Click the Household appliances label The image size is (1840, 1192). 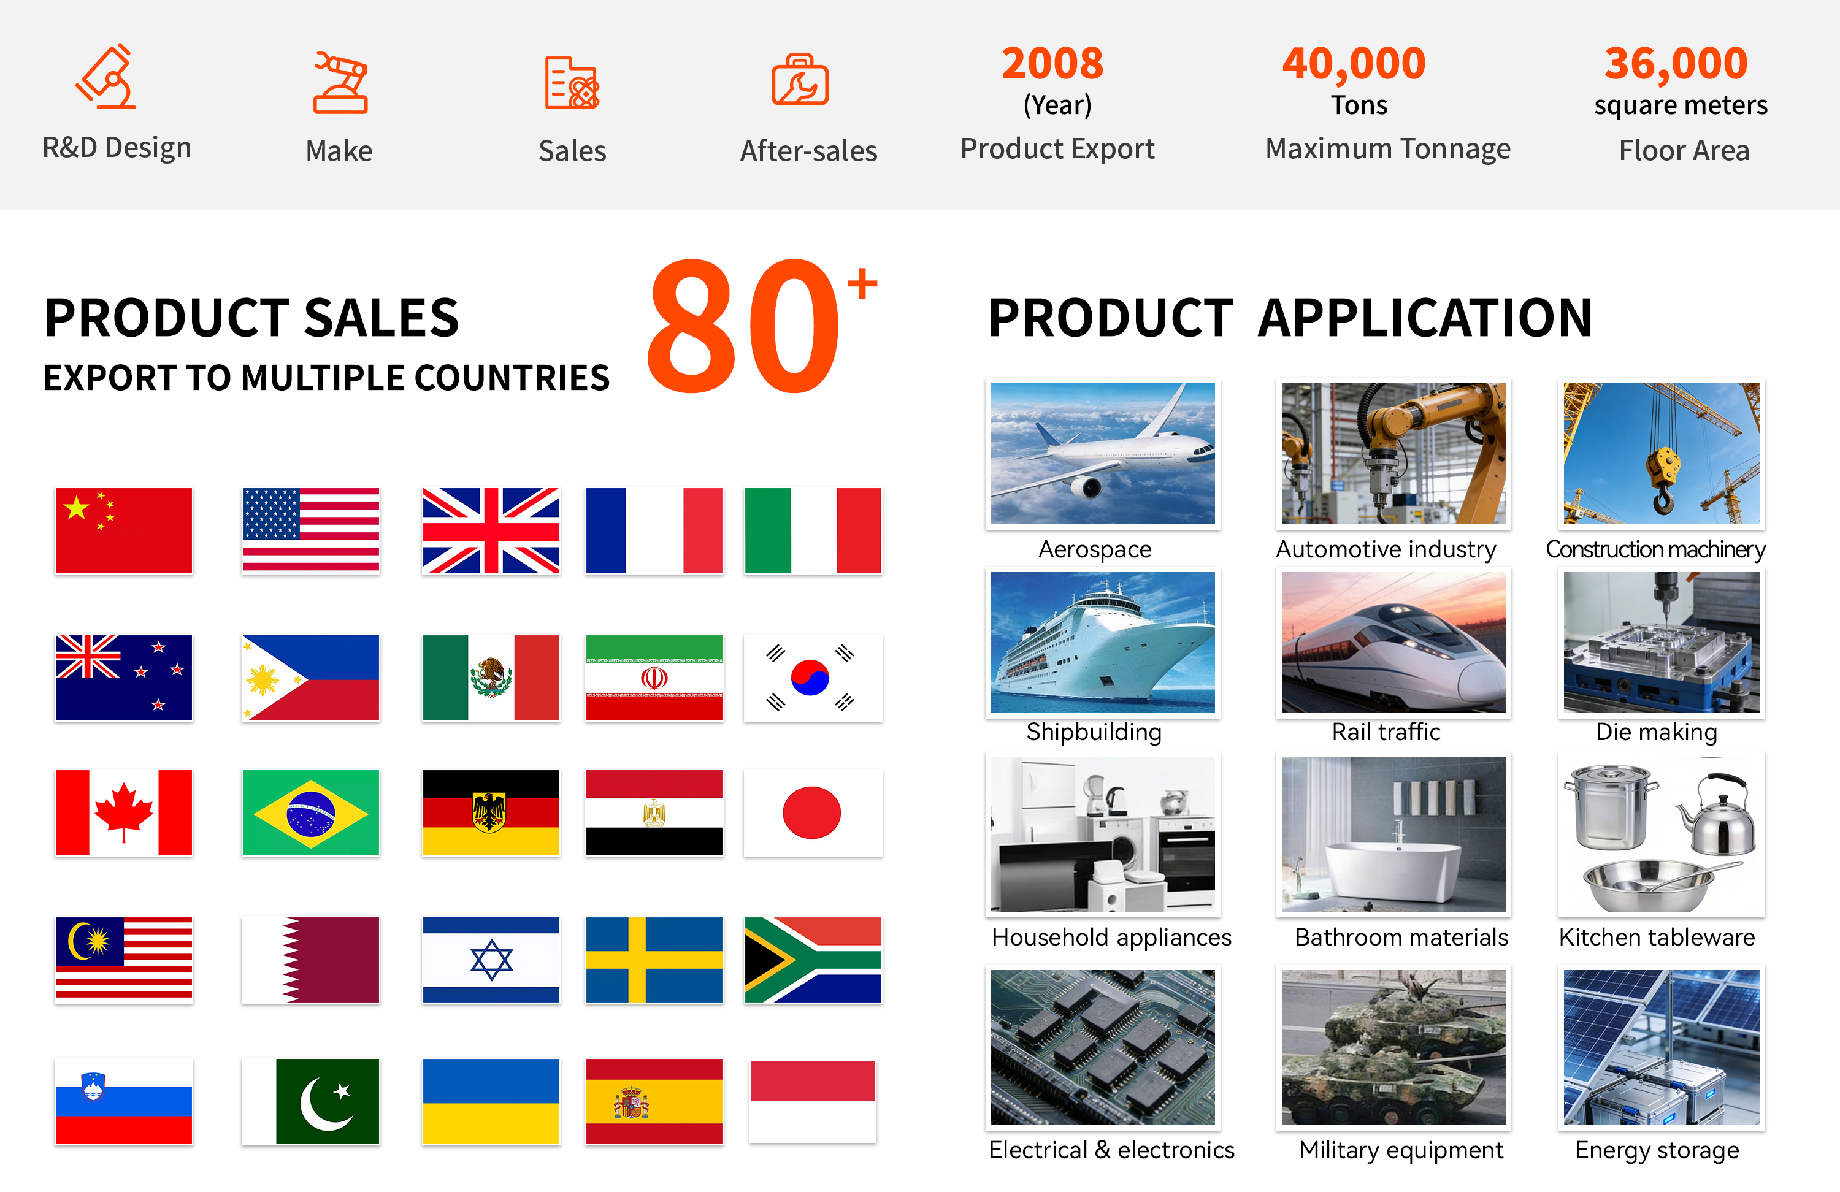[1111, 937]
